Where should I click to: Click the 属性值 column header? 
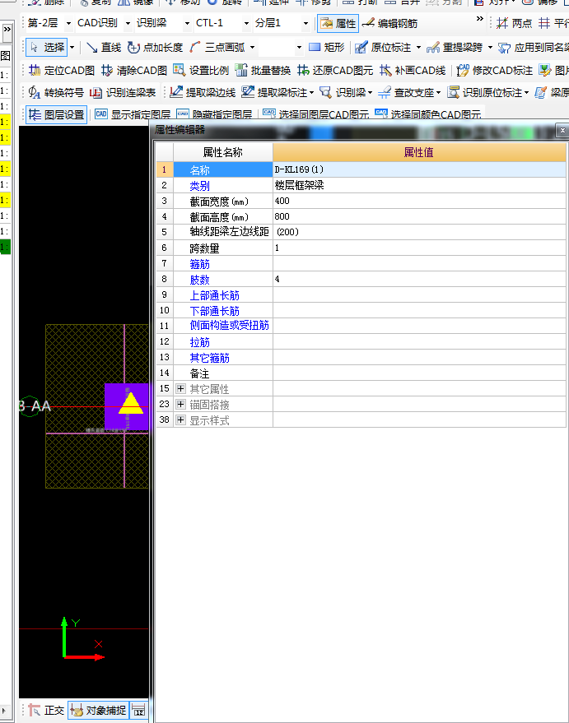pyautogui.click(x=419, y=152)
